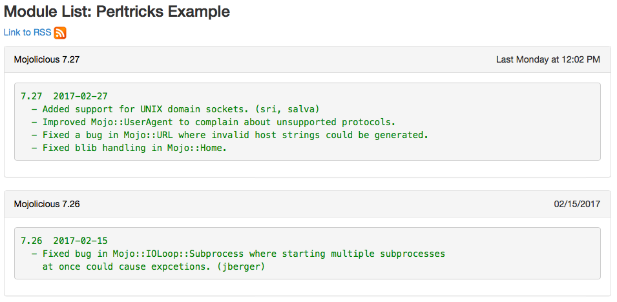Click the line crediting jberger

[155, 267]
